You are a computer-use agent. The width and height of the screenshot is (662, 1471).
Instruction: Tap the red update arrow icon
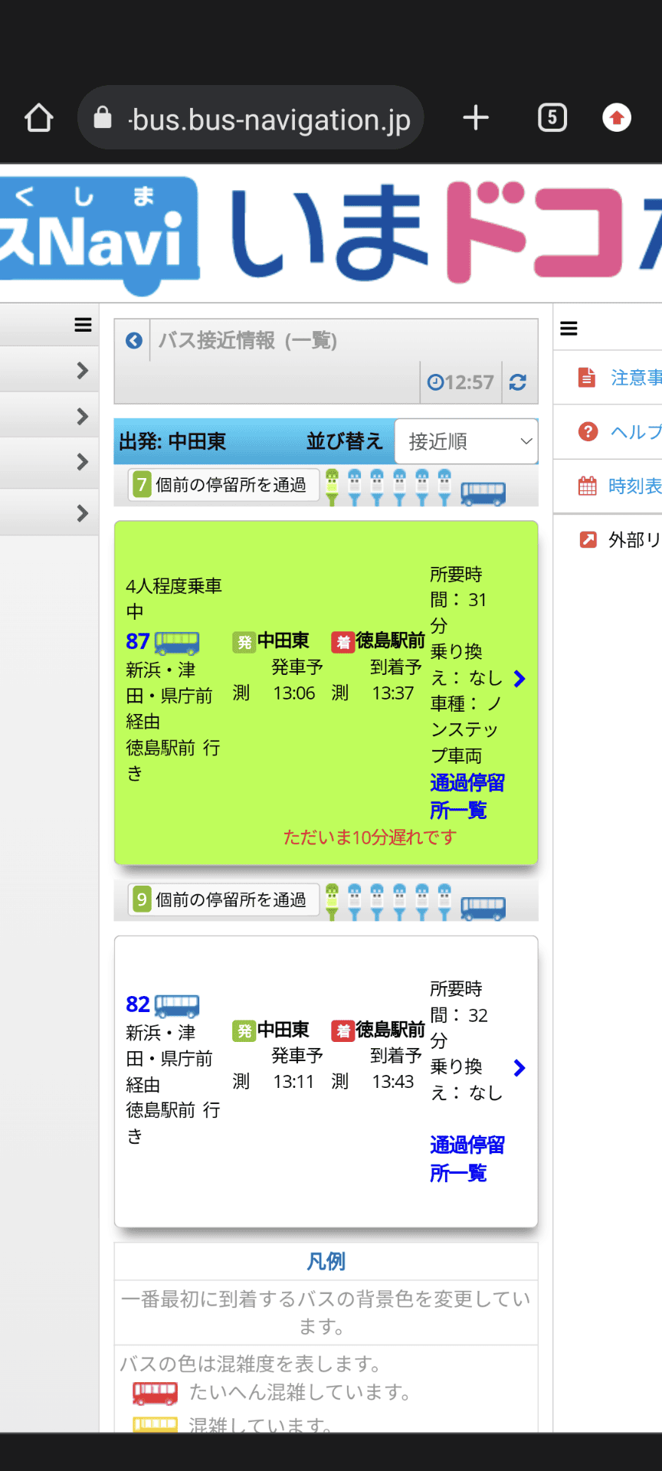[x=617, y=118]
